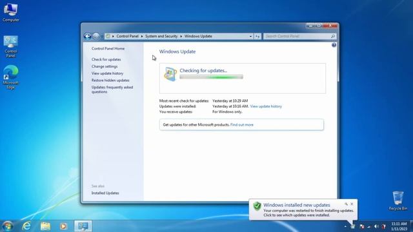Open the Control Panel desktop shortcut
Screen dimensions: 413x232
click(10, 46)
